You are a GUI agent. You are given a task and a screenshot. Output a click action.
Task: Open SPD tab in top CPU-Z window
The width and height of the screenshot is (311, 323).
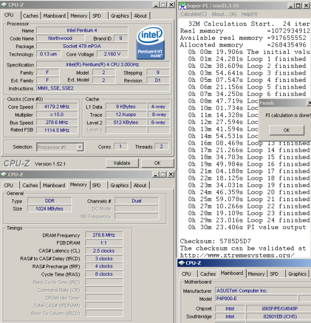(x=96, y=16)
